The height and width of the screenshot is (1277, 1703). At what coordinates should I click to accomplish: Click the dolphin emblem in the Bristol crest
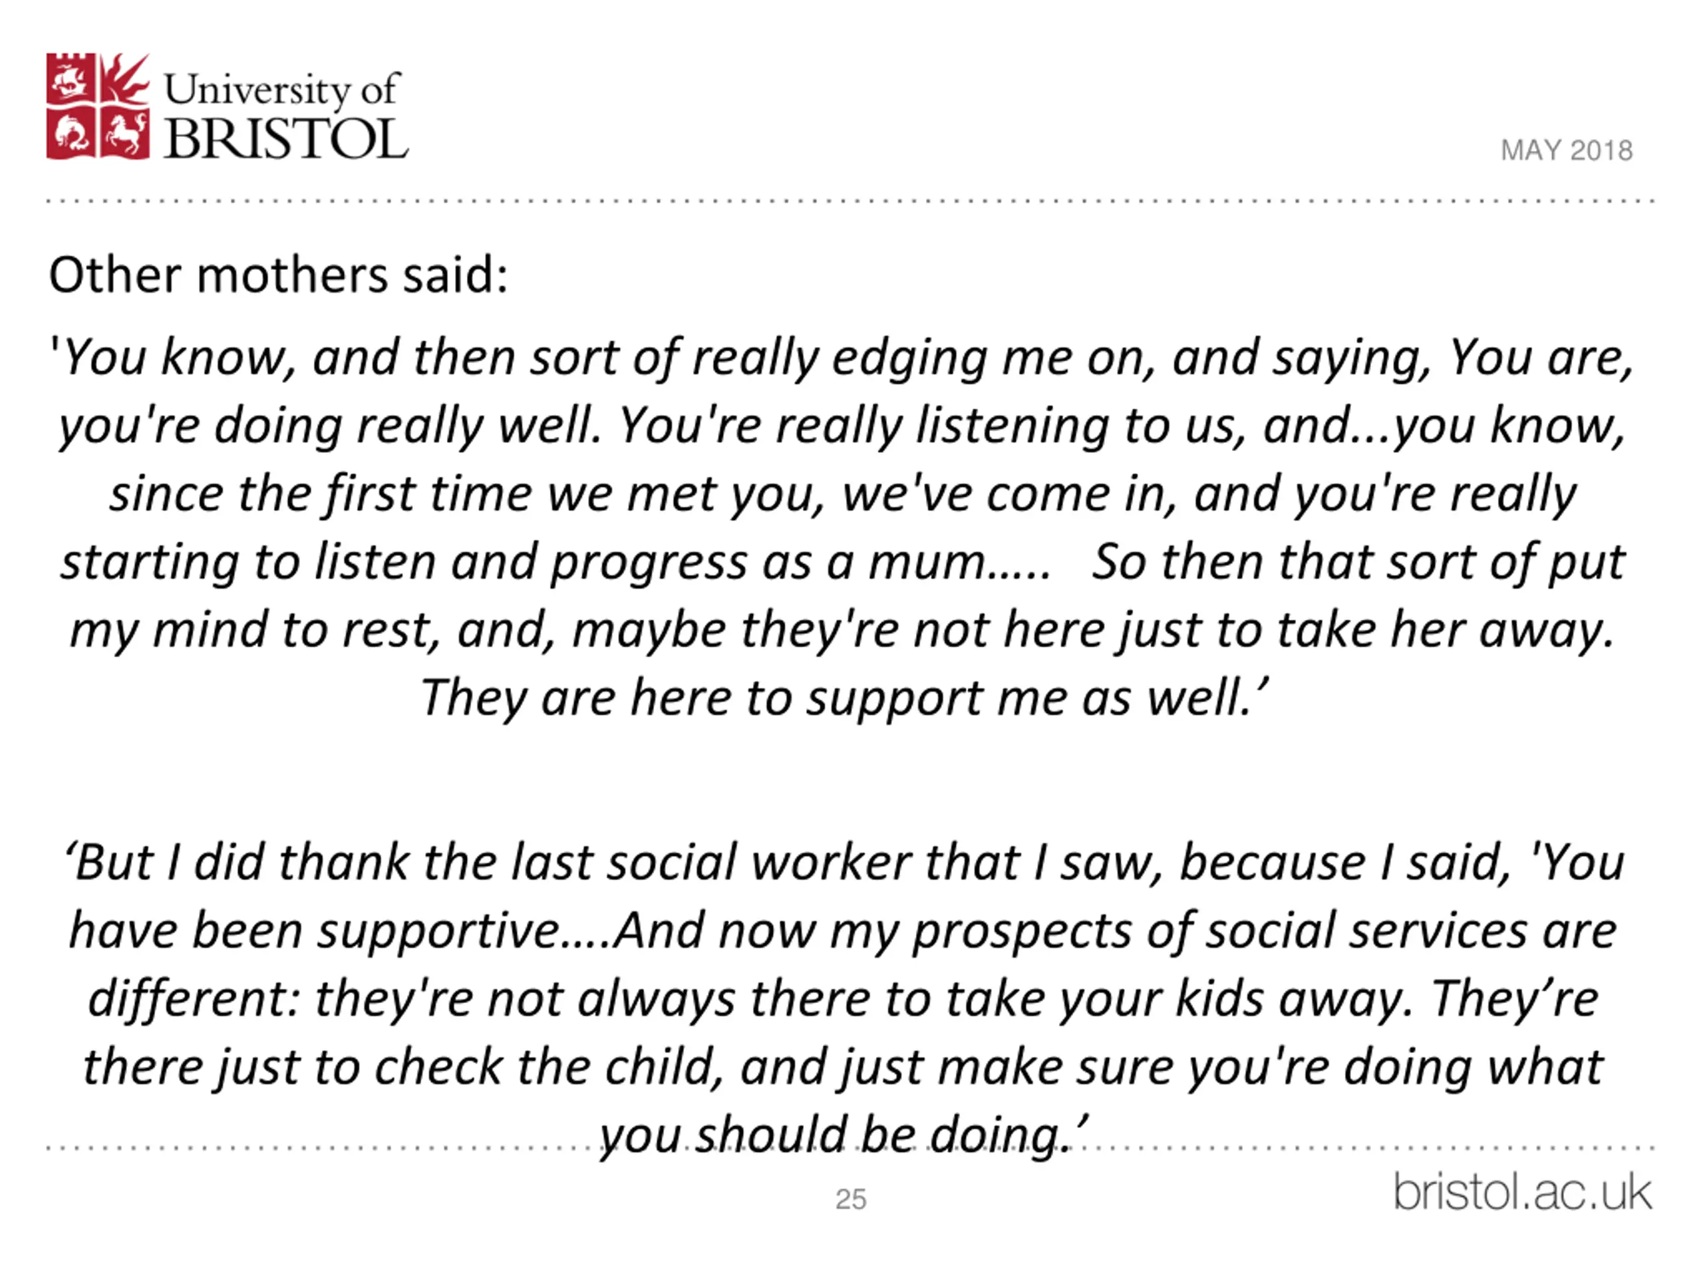(71, 134)
